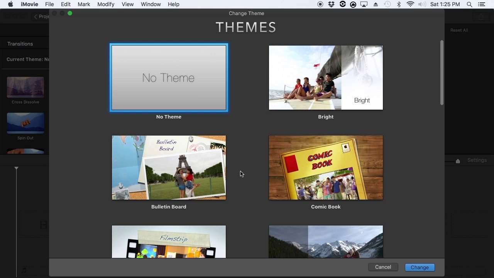The width and height of the screenshot is (494, 278).
Task: Click the Current Theme label
Action: (28, 59)
